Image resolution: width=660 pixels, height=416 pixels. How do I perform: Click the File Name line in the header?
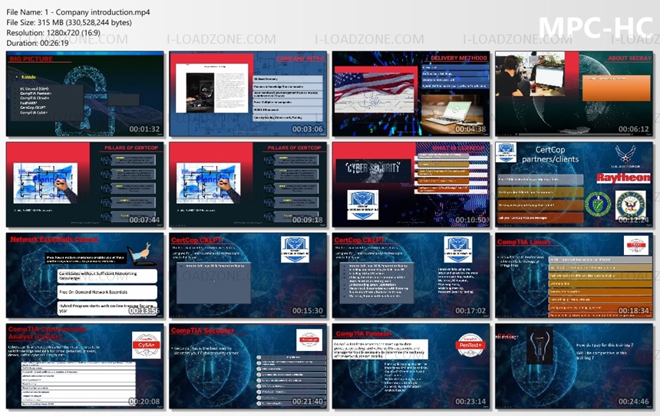coord(78,12)
